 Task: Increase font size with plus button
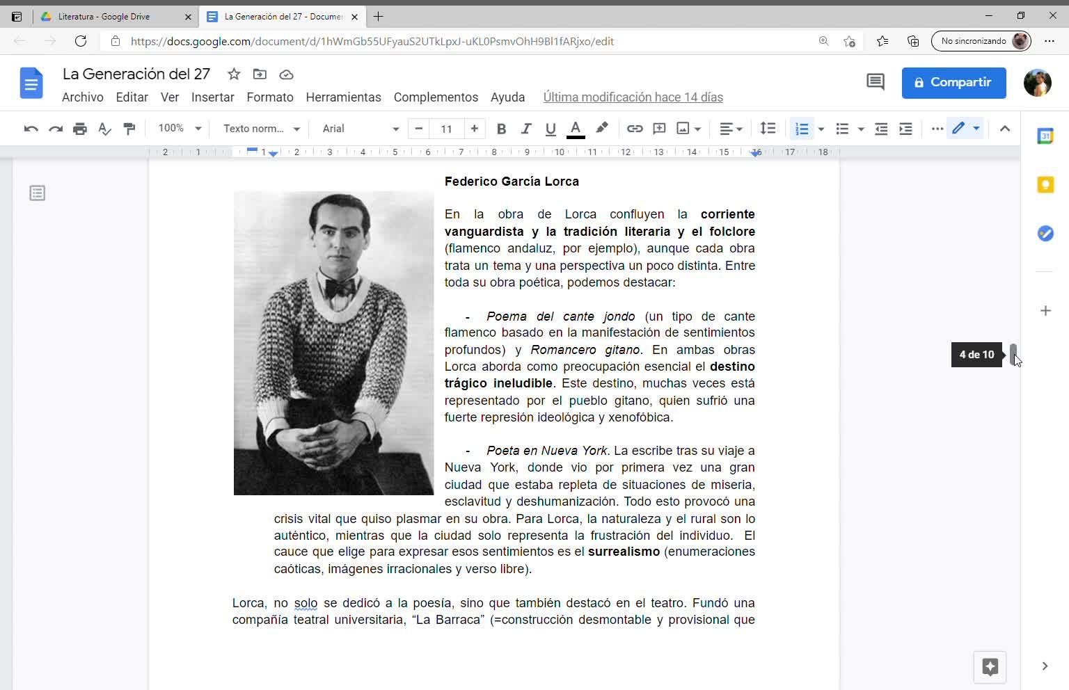click(475, 129)
